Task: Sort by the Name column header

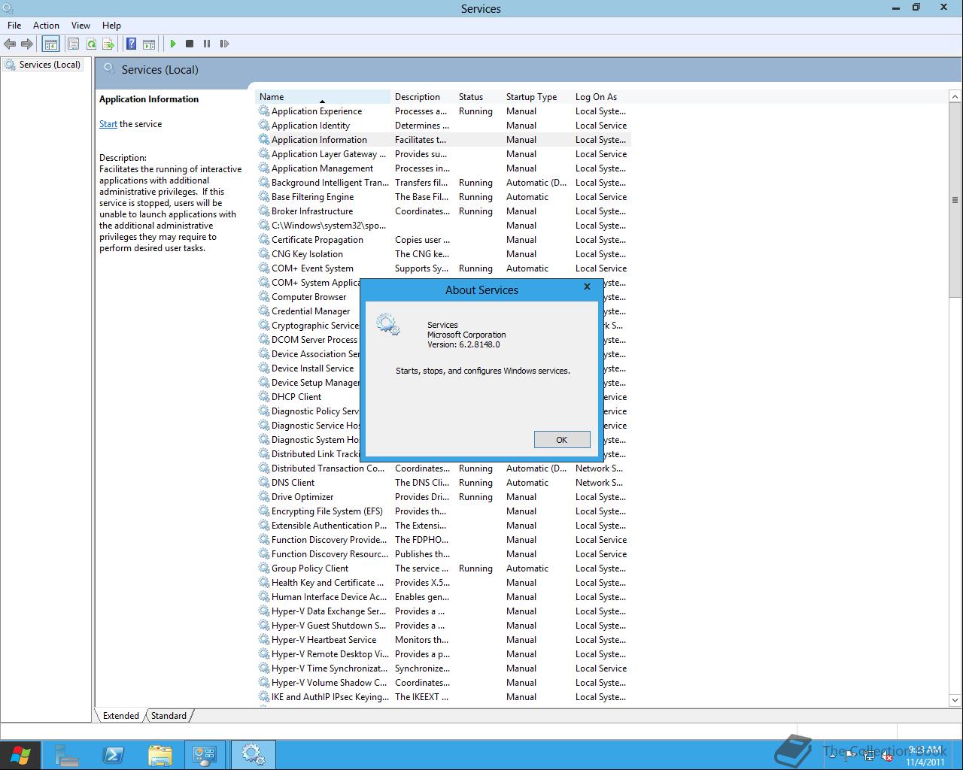Action: (324, 96)
